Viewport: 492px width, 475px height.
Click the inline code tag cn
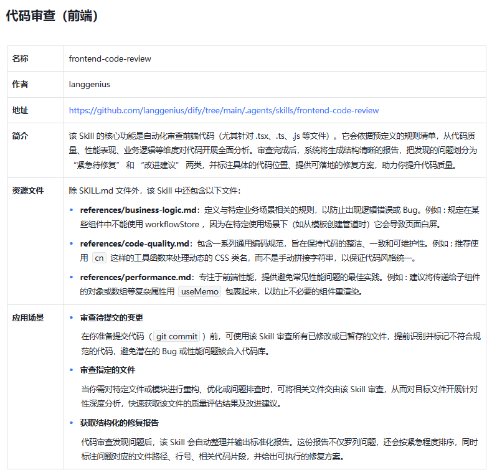[99, 258]
